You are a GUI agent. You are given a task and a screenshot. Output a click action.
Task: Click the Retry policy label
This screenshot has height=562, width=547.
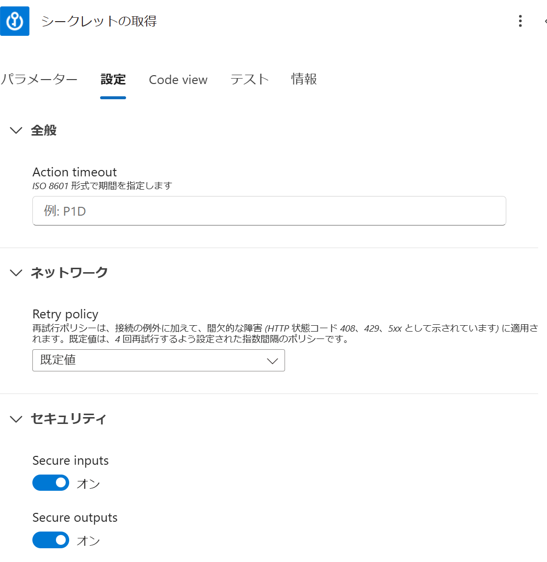(65, 314)
